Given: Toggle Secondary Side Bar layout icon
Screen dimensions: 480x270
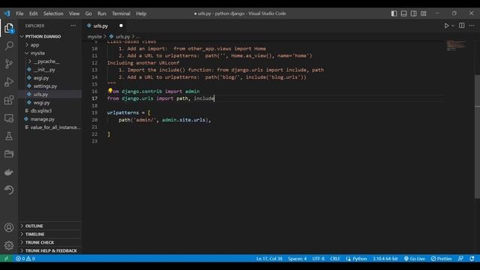Looking at the screenshot, I should pyautogui.click(x=413, y=13).
